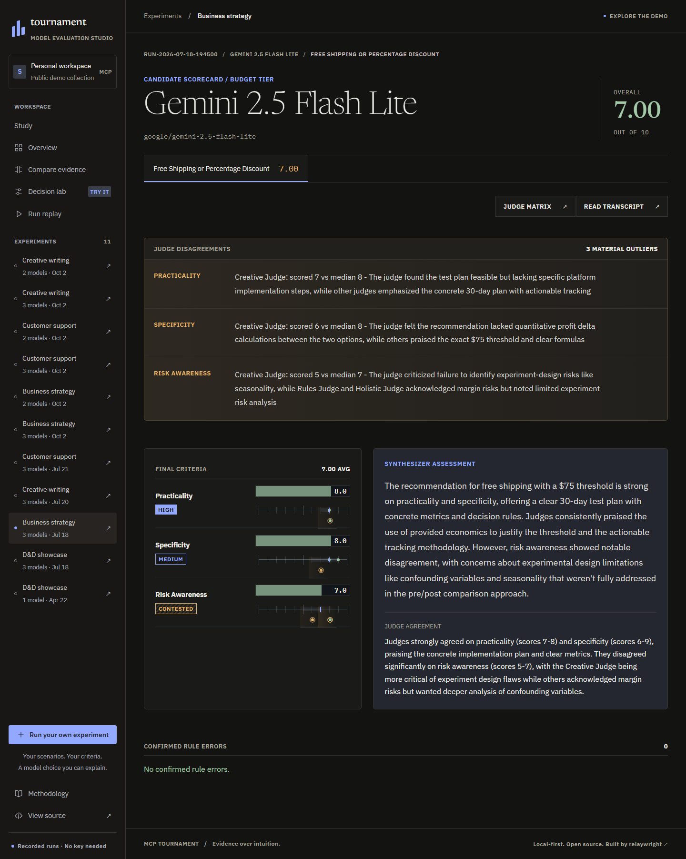686x859 pixels.
Task: Click the arrow icon on D&D showcase Apr 22
Action: 108,594
